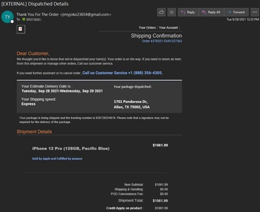The image size is (260, 212).
Task: Click Reply All button
Action: 211,12
